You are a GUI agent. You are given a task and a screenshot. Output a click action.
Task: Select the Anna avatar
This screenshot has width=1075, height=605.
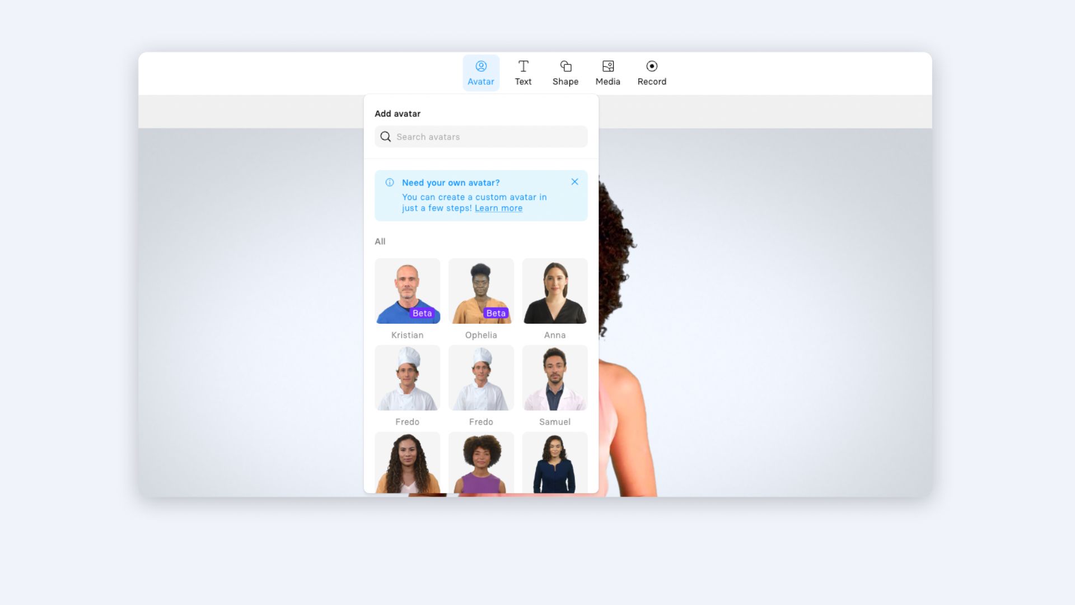(x=554, y=290)
